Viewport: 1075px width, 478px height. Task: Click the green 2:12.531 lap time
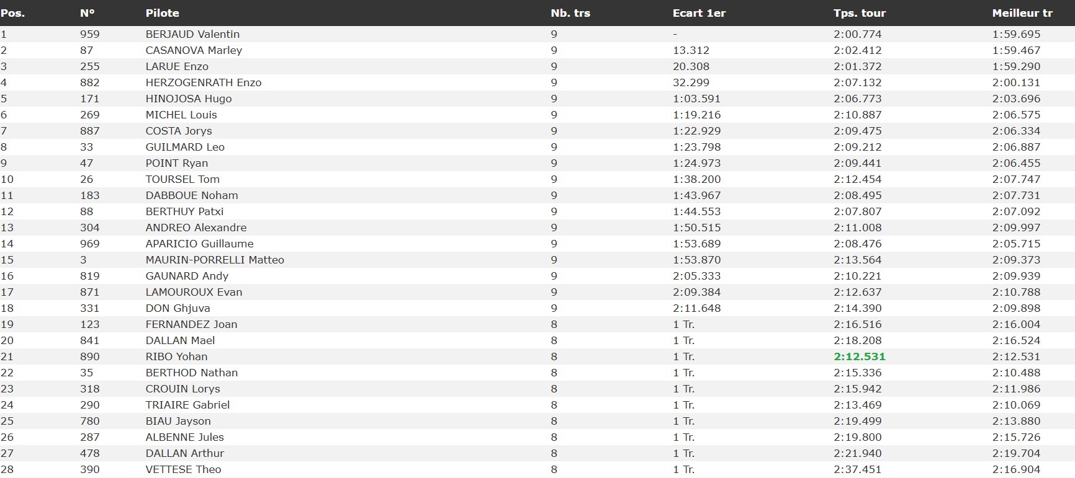[x=859, y=356]
